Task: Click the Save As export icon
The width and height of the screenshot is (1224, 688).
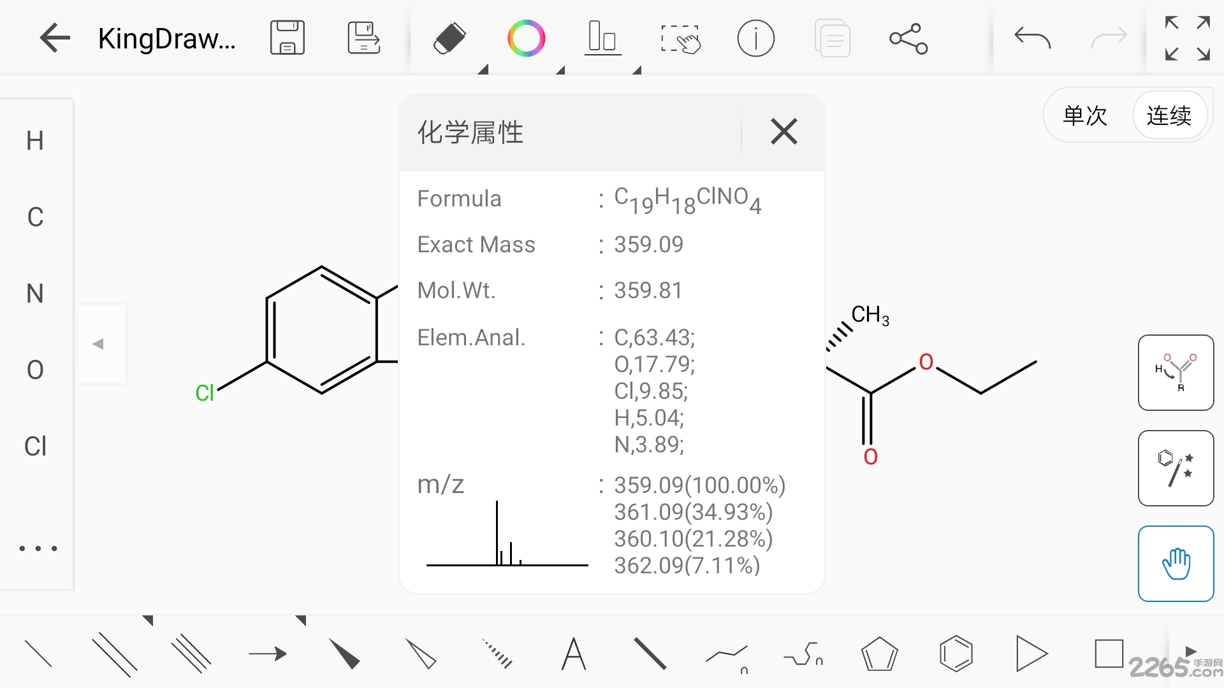Action: (x=364, y=38)
